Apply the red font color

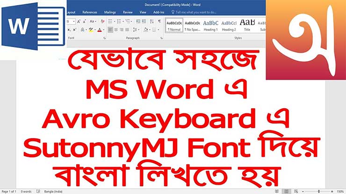point(100,30)
